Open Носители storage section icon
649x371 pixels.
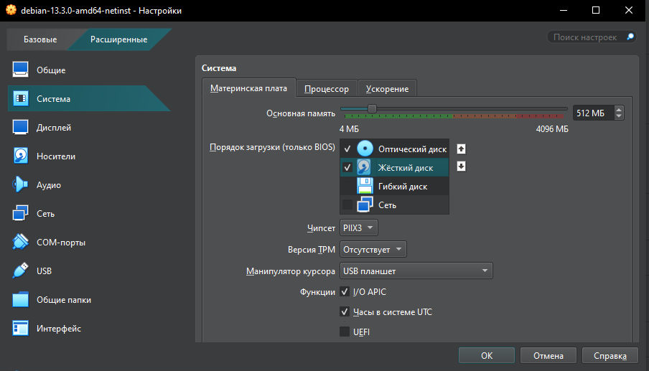[20, 156]
